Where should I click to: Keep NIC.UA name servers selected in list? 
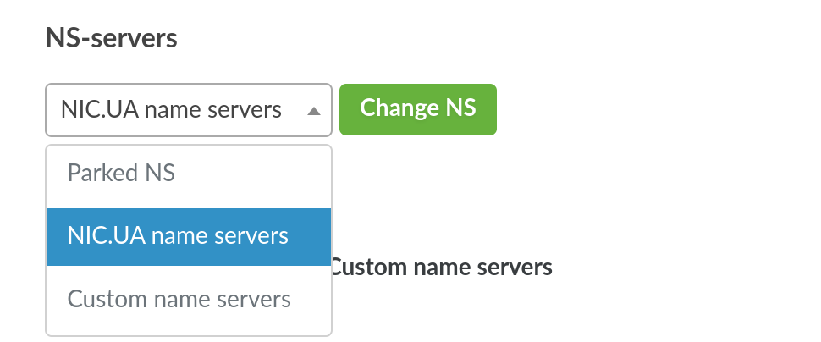(x=178, y=236)
